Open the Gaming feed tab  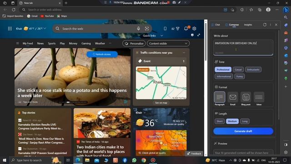point(86,43)
